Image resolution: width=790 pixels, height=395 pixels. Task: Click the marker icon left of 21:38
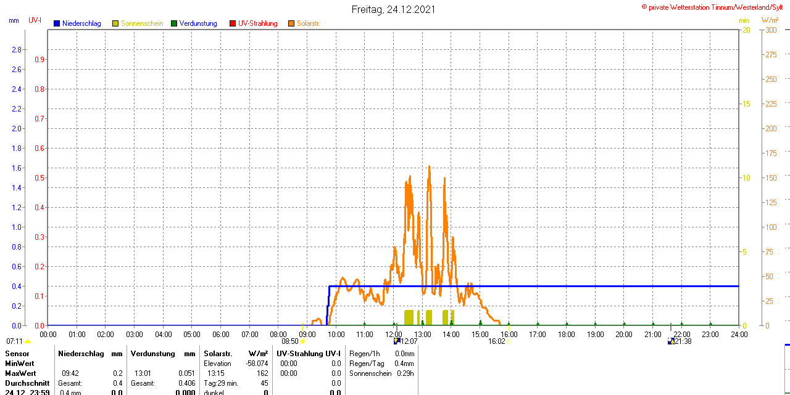671,341
